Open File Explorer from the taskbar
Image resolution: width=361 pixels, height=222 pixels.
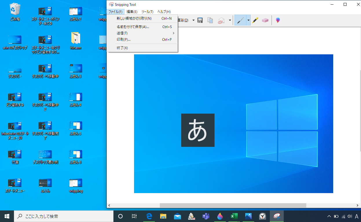(163, 216)
